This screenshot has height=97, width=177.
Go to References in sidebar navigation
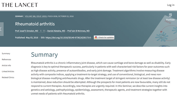tap(6, 59)
